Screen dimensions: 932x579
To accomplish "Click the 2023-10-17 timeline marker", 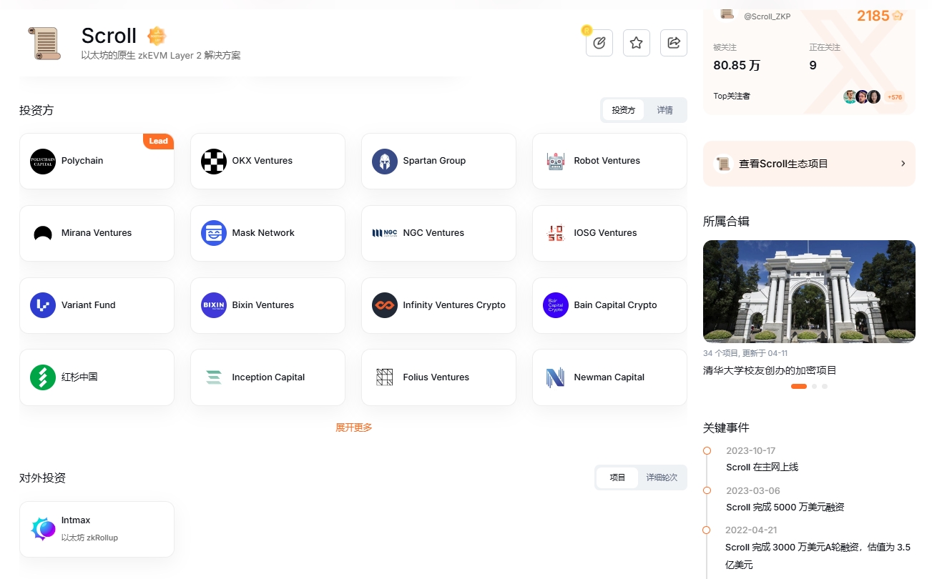I will tap(707, 450).
